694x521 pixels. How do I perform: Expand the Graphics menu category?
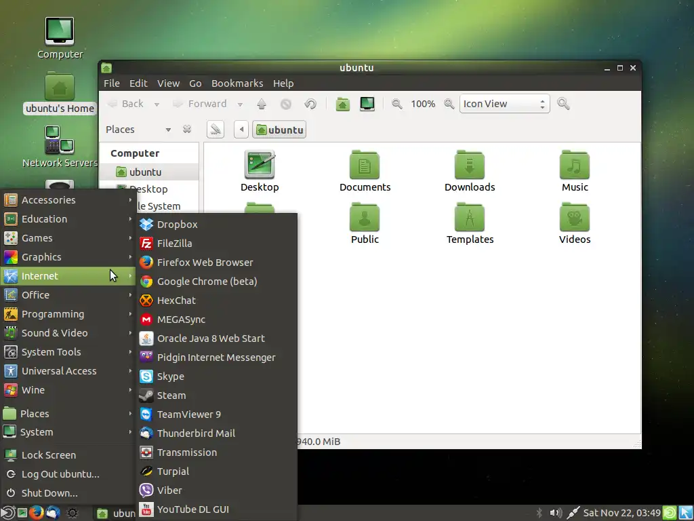pos(68,257)
